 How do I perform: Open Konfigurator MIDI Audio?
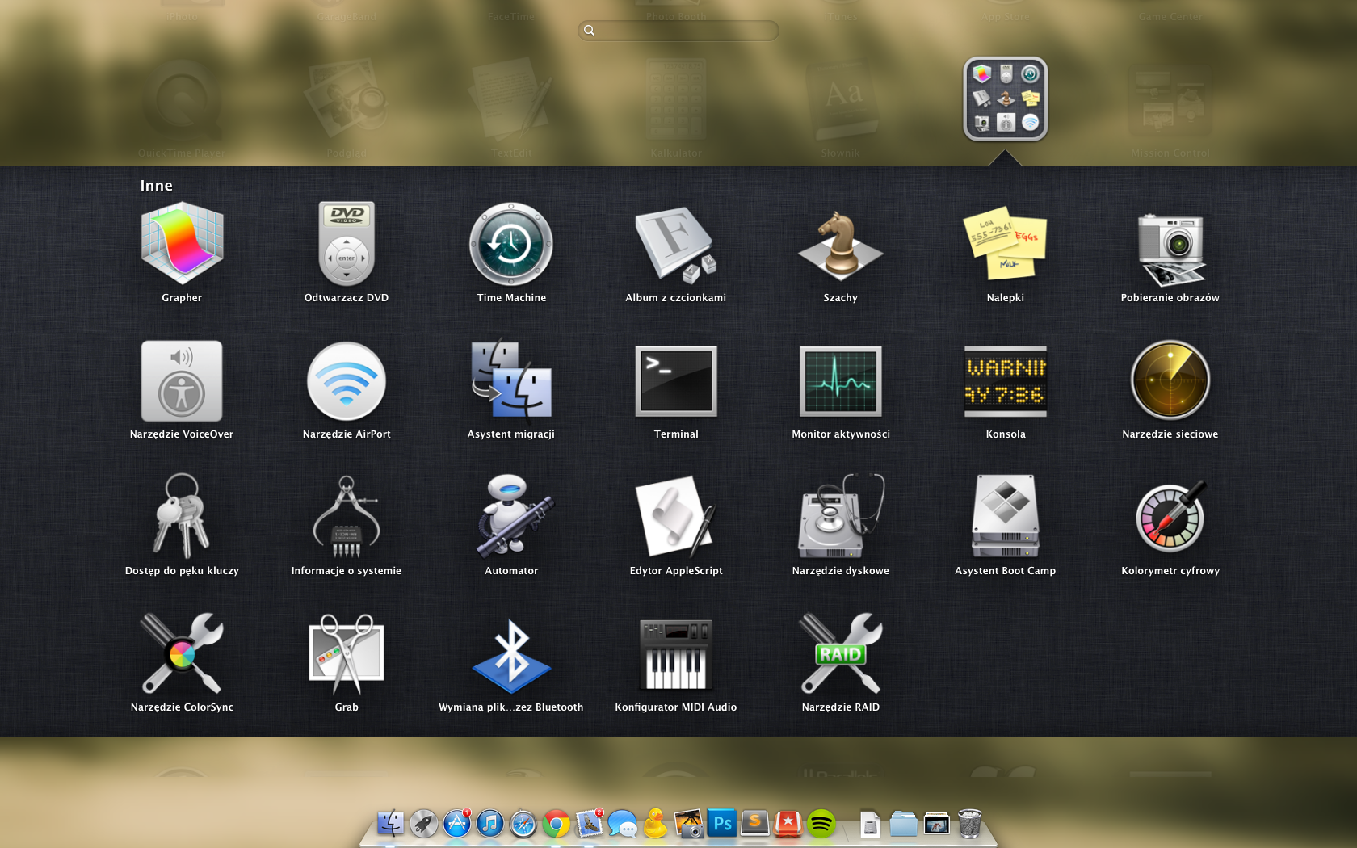click(676, 654)
